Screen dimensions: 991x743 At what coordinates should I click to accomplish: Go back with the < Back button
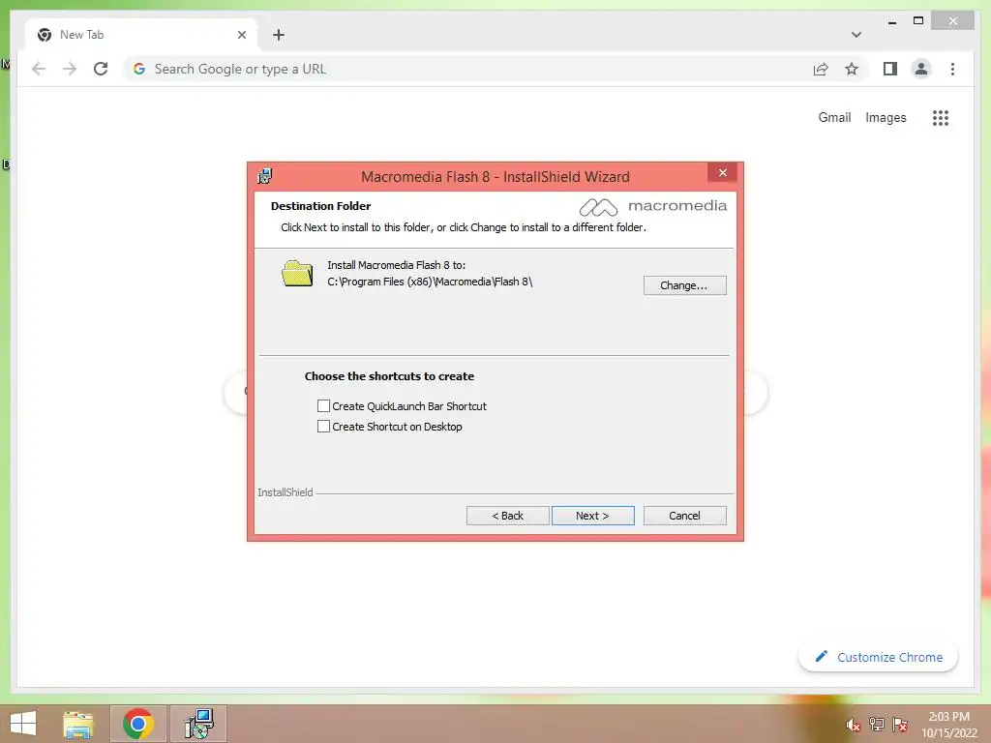[x=507, y=516]
